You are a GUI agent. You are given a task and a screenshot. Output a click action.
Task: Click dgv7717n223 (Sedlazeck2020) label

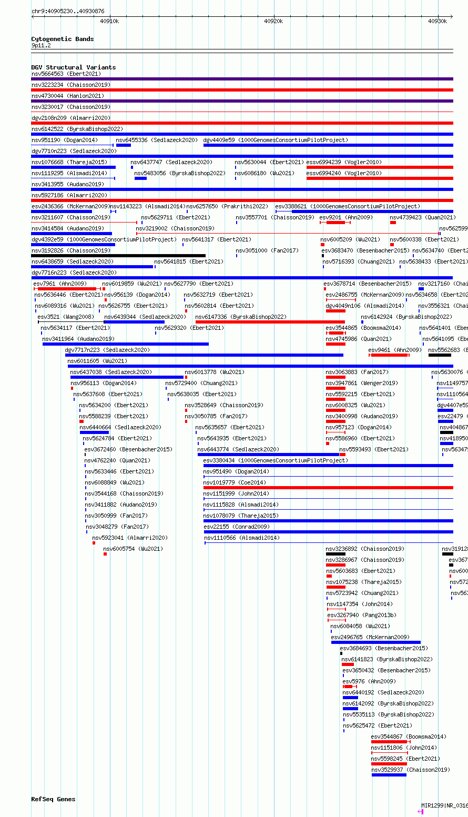pos(107,350)
